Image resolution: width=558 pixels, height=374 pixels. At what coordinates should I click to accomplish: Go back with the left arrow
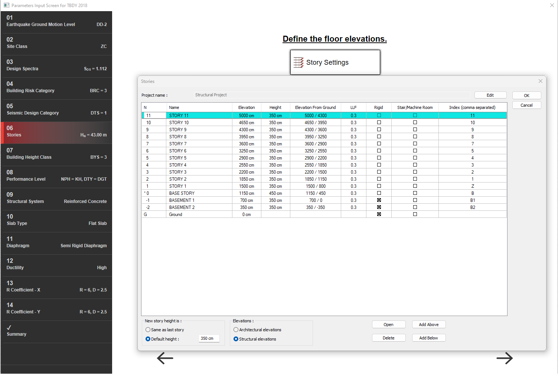coord(165,358)
